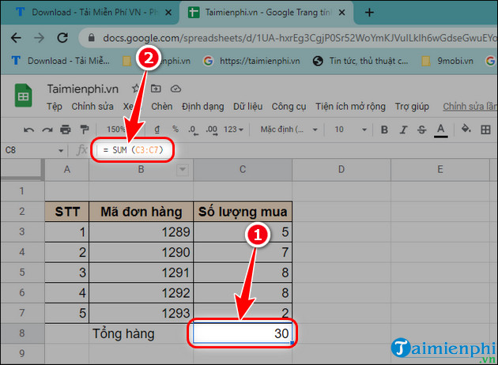Click the Số lượng mua header cell

[x=243, y=212]
